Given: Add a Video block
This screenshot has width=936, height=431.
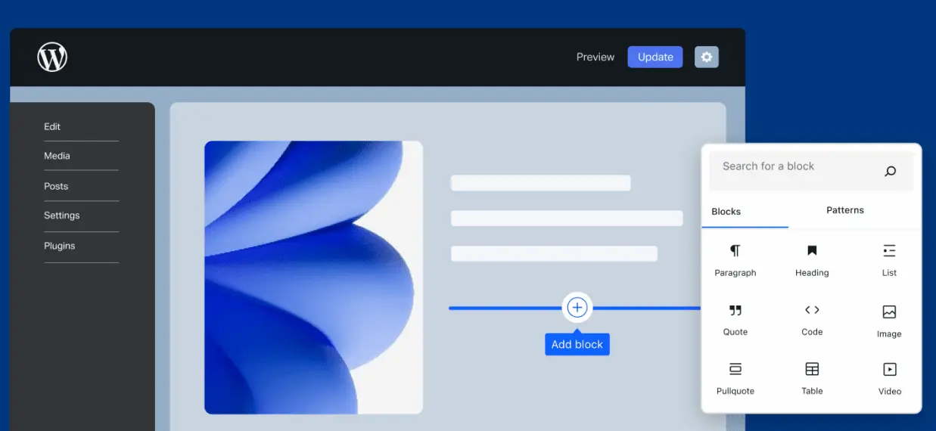Looking at the screenshot, I should (890, 370).
